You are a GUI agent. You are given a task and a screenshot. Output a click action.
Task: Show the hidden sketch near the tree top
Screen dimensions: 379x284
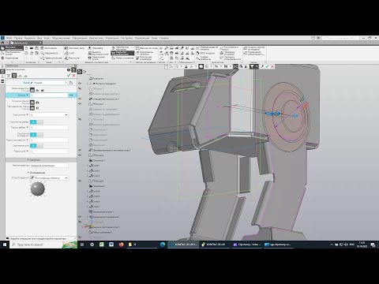coord(80,88)
